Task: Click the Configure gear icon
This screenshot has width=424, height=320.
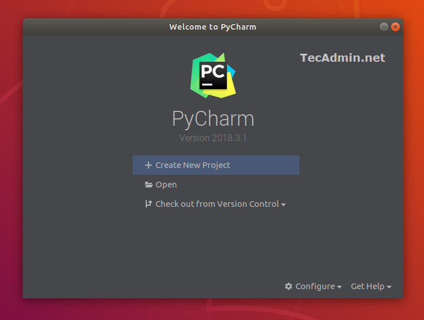Action: 289,286
